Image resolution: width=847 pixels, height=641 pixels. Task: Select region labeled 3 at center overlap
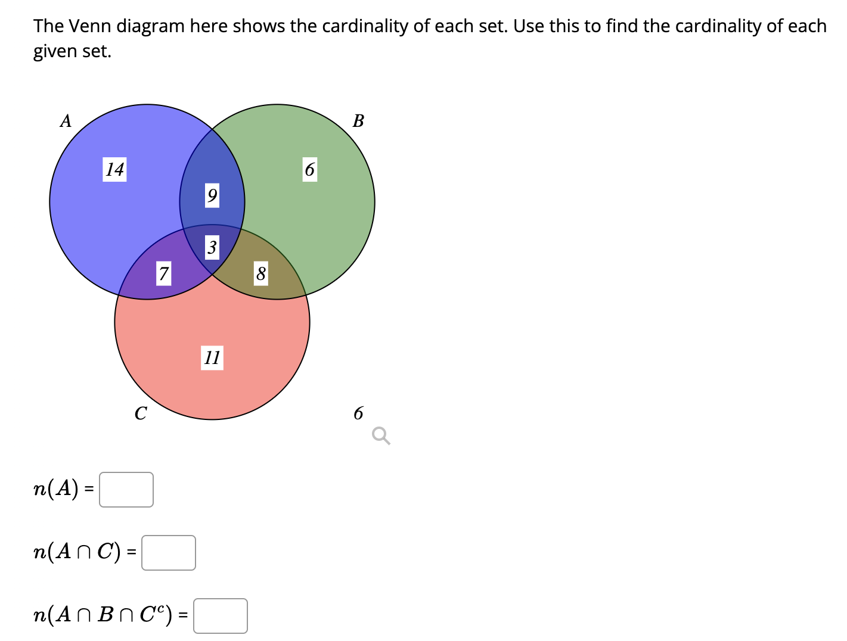[x=213, y=248]
